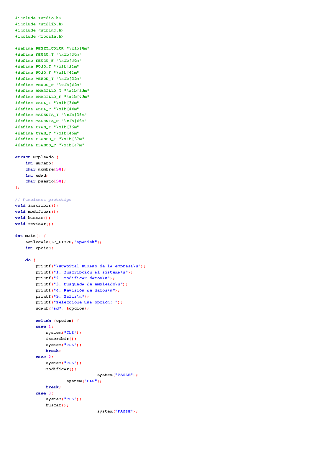Click the Capital Humano printf line
The image size is (318, 449).
pos(90,266)
